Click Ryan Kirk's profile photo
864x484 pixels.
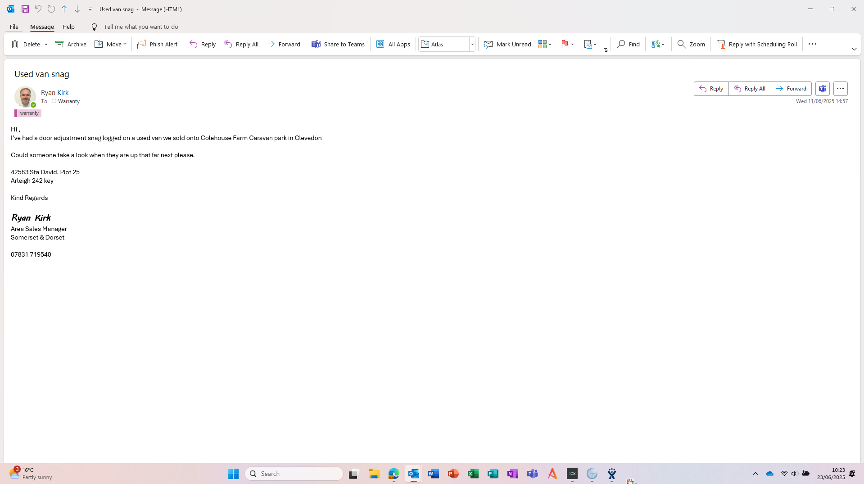[25, 97]
